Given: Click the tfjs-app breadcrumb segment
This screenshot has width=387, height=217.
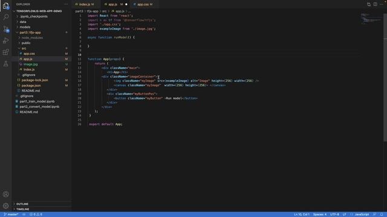Looking at the screenshot, I should (93, 11).
